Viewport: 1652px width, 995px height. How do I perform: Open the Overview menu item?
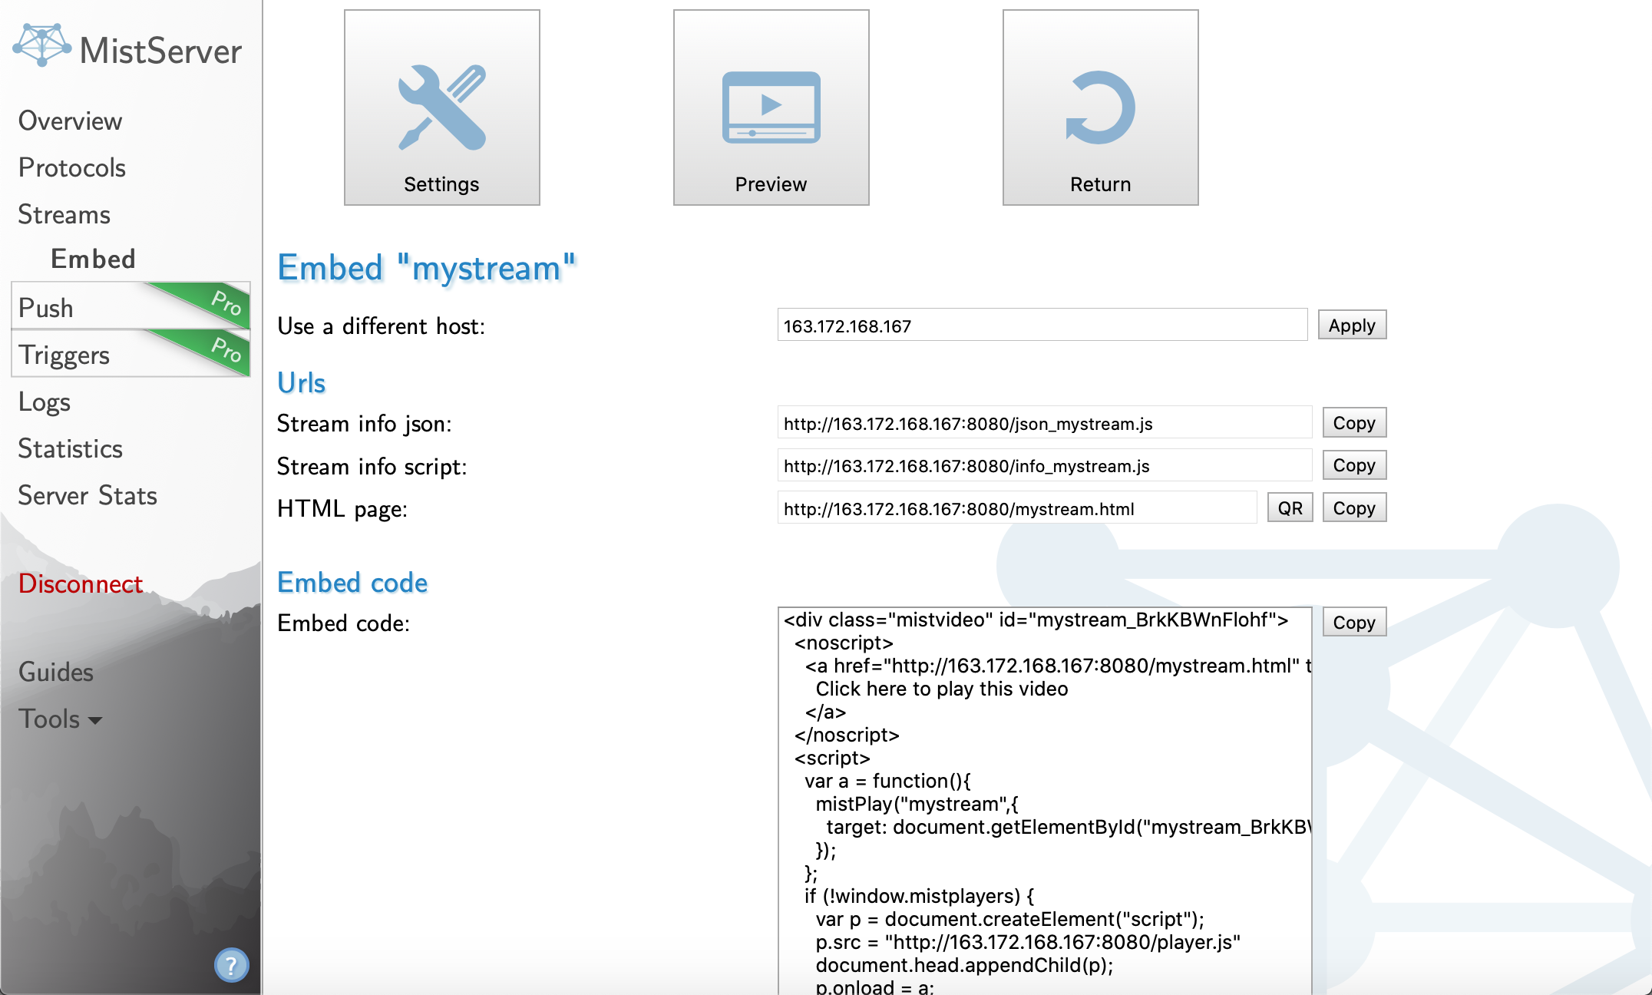[70, 121]
